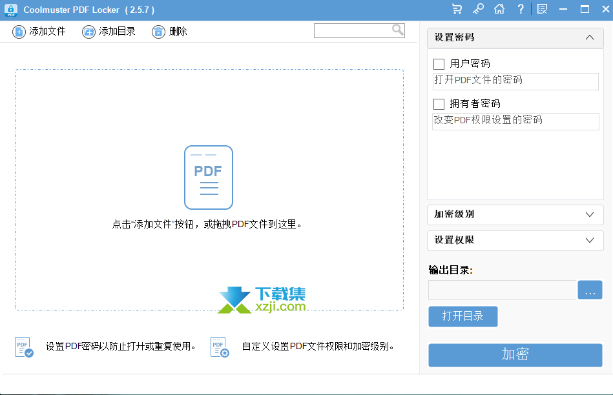The width and height of the screenshot is (613, 395).
Task: Open the help question mark icon
Action: [x=521, y=9]
